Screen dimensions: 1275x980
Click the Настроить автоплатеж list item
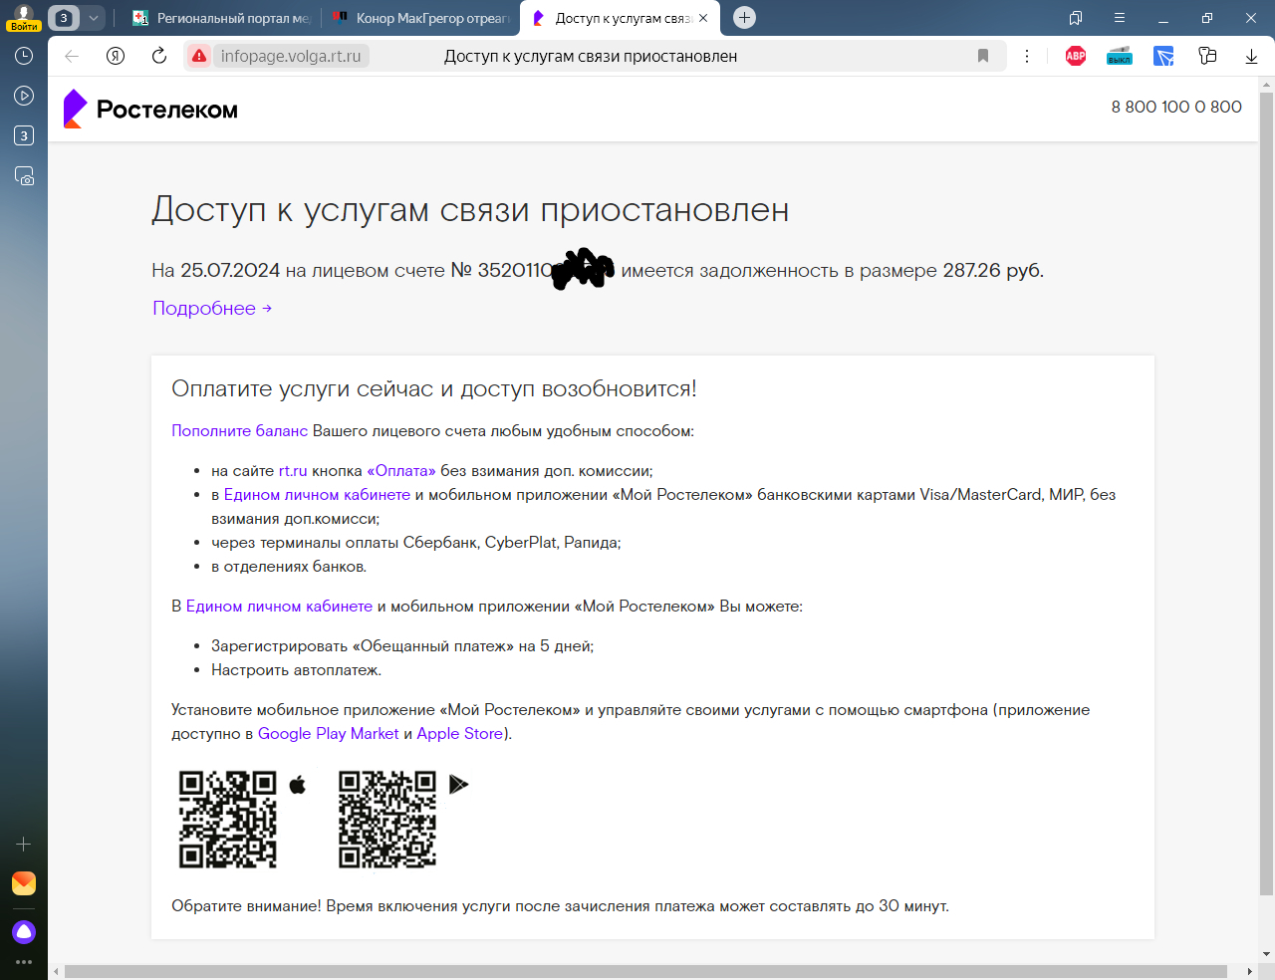[x=296, y=670]
